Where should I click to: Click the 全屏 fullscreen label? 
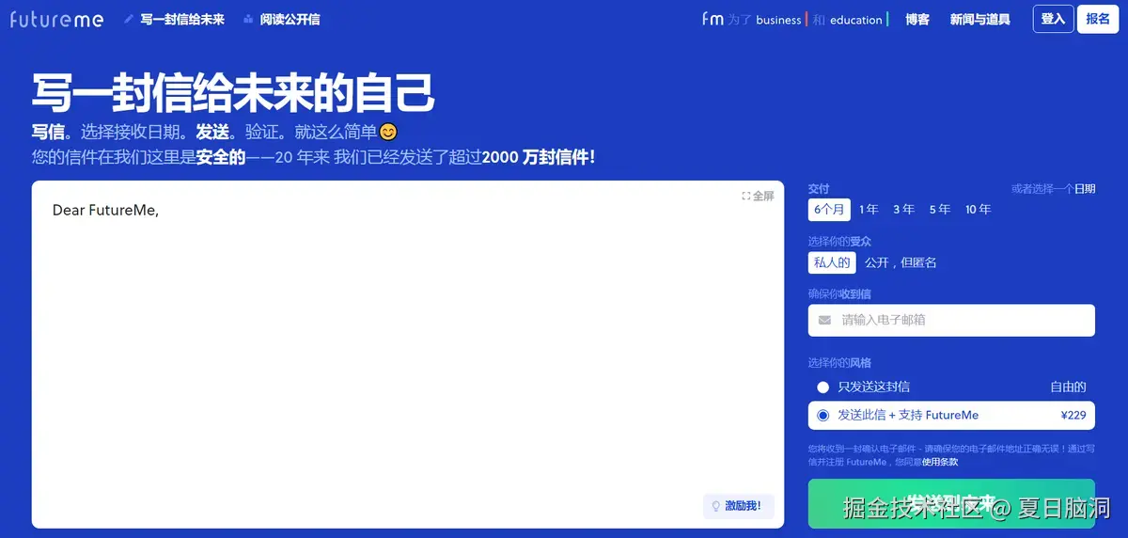763,196
